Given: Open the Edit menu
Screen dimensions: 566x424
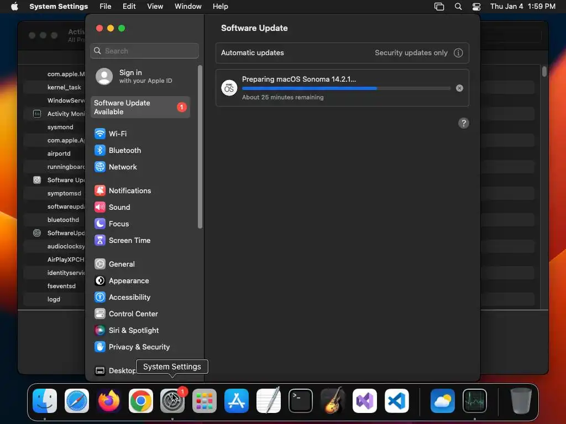Looking at the screenshot, I should (x=129, y=7).
